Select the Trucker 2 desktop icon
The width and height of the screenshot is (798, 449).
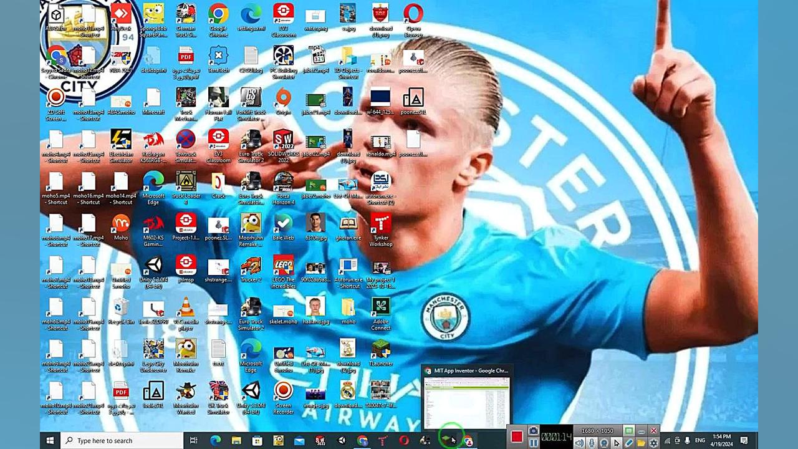251,269
